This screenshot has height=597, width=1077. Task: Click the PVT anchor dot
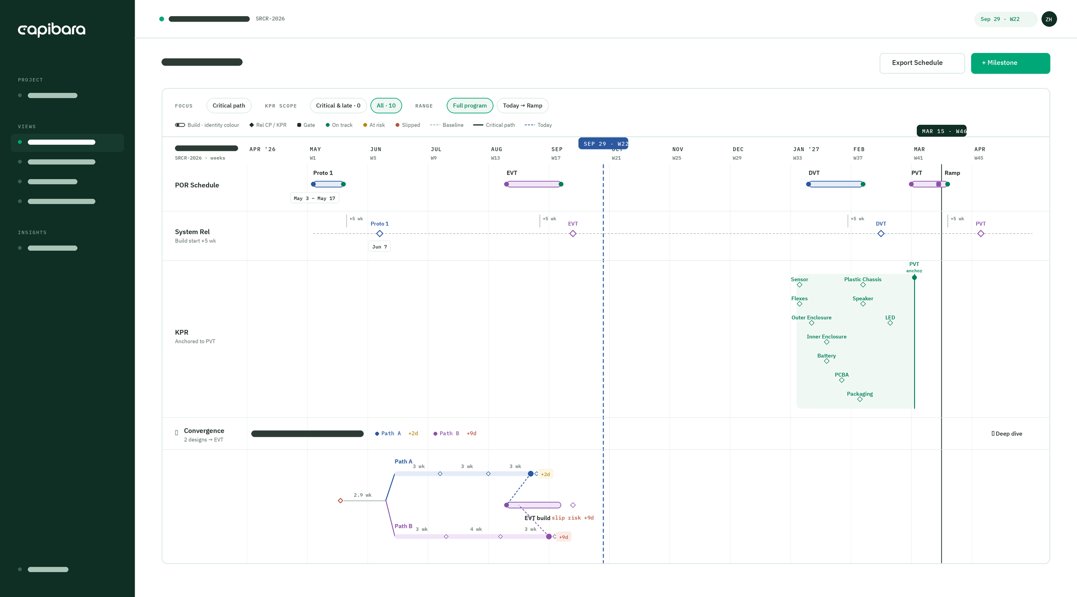pos(915,278)
